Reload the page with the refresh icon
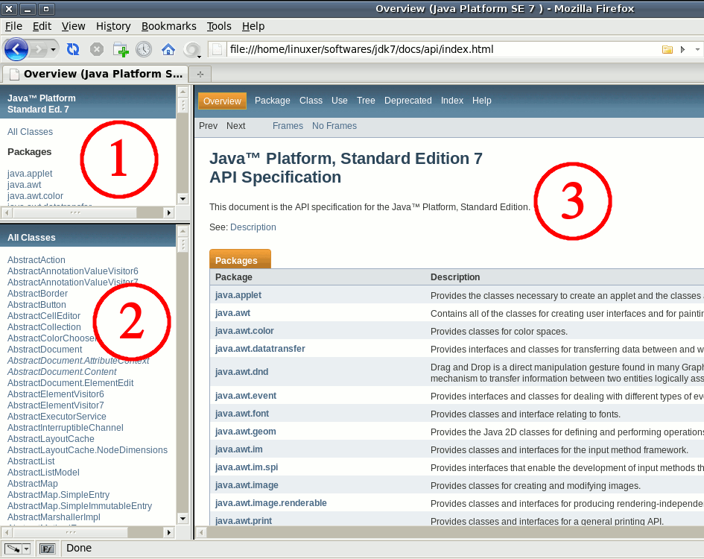Viewport: 704px width, 559px height. click(x=73, y=49)
